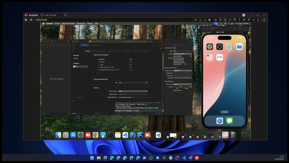289x163 pixels.
Task: Select the Xcode help inspector icon
Action: coord(181,45)
